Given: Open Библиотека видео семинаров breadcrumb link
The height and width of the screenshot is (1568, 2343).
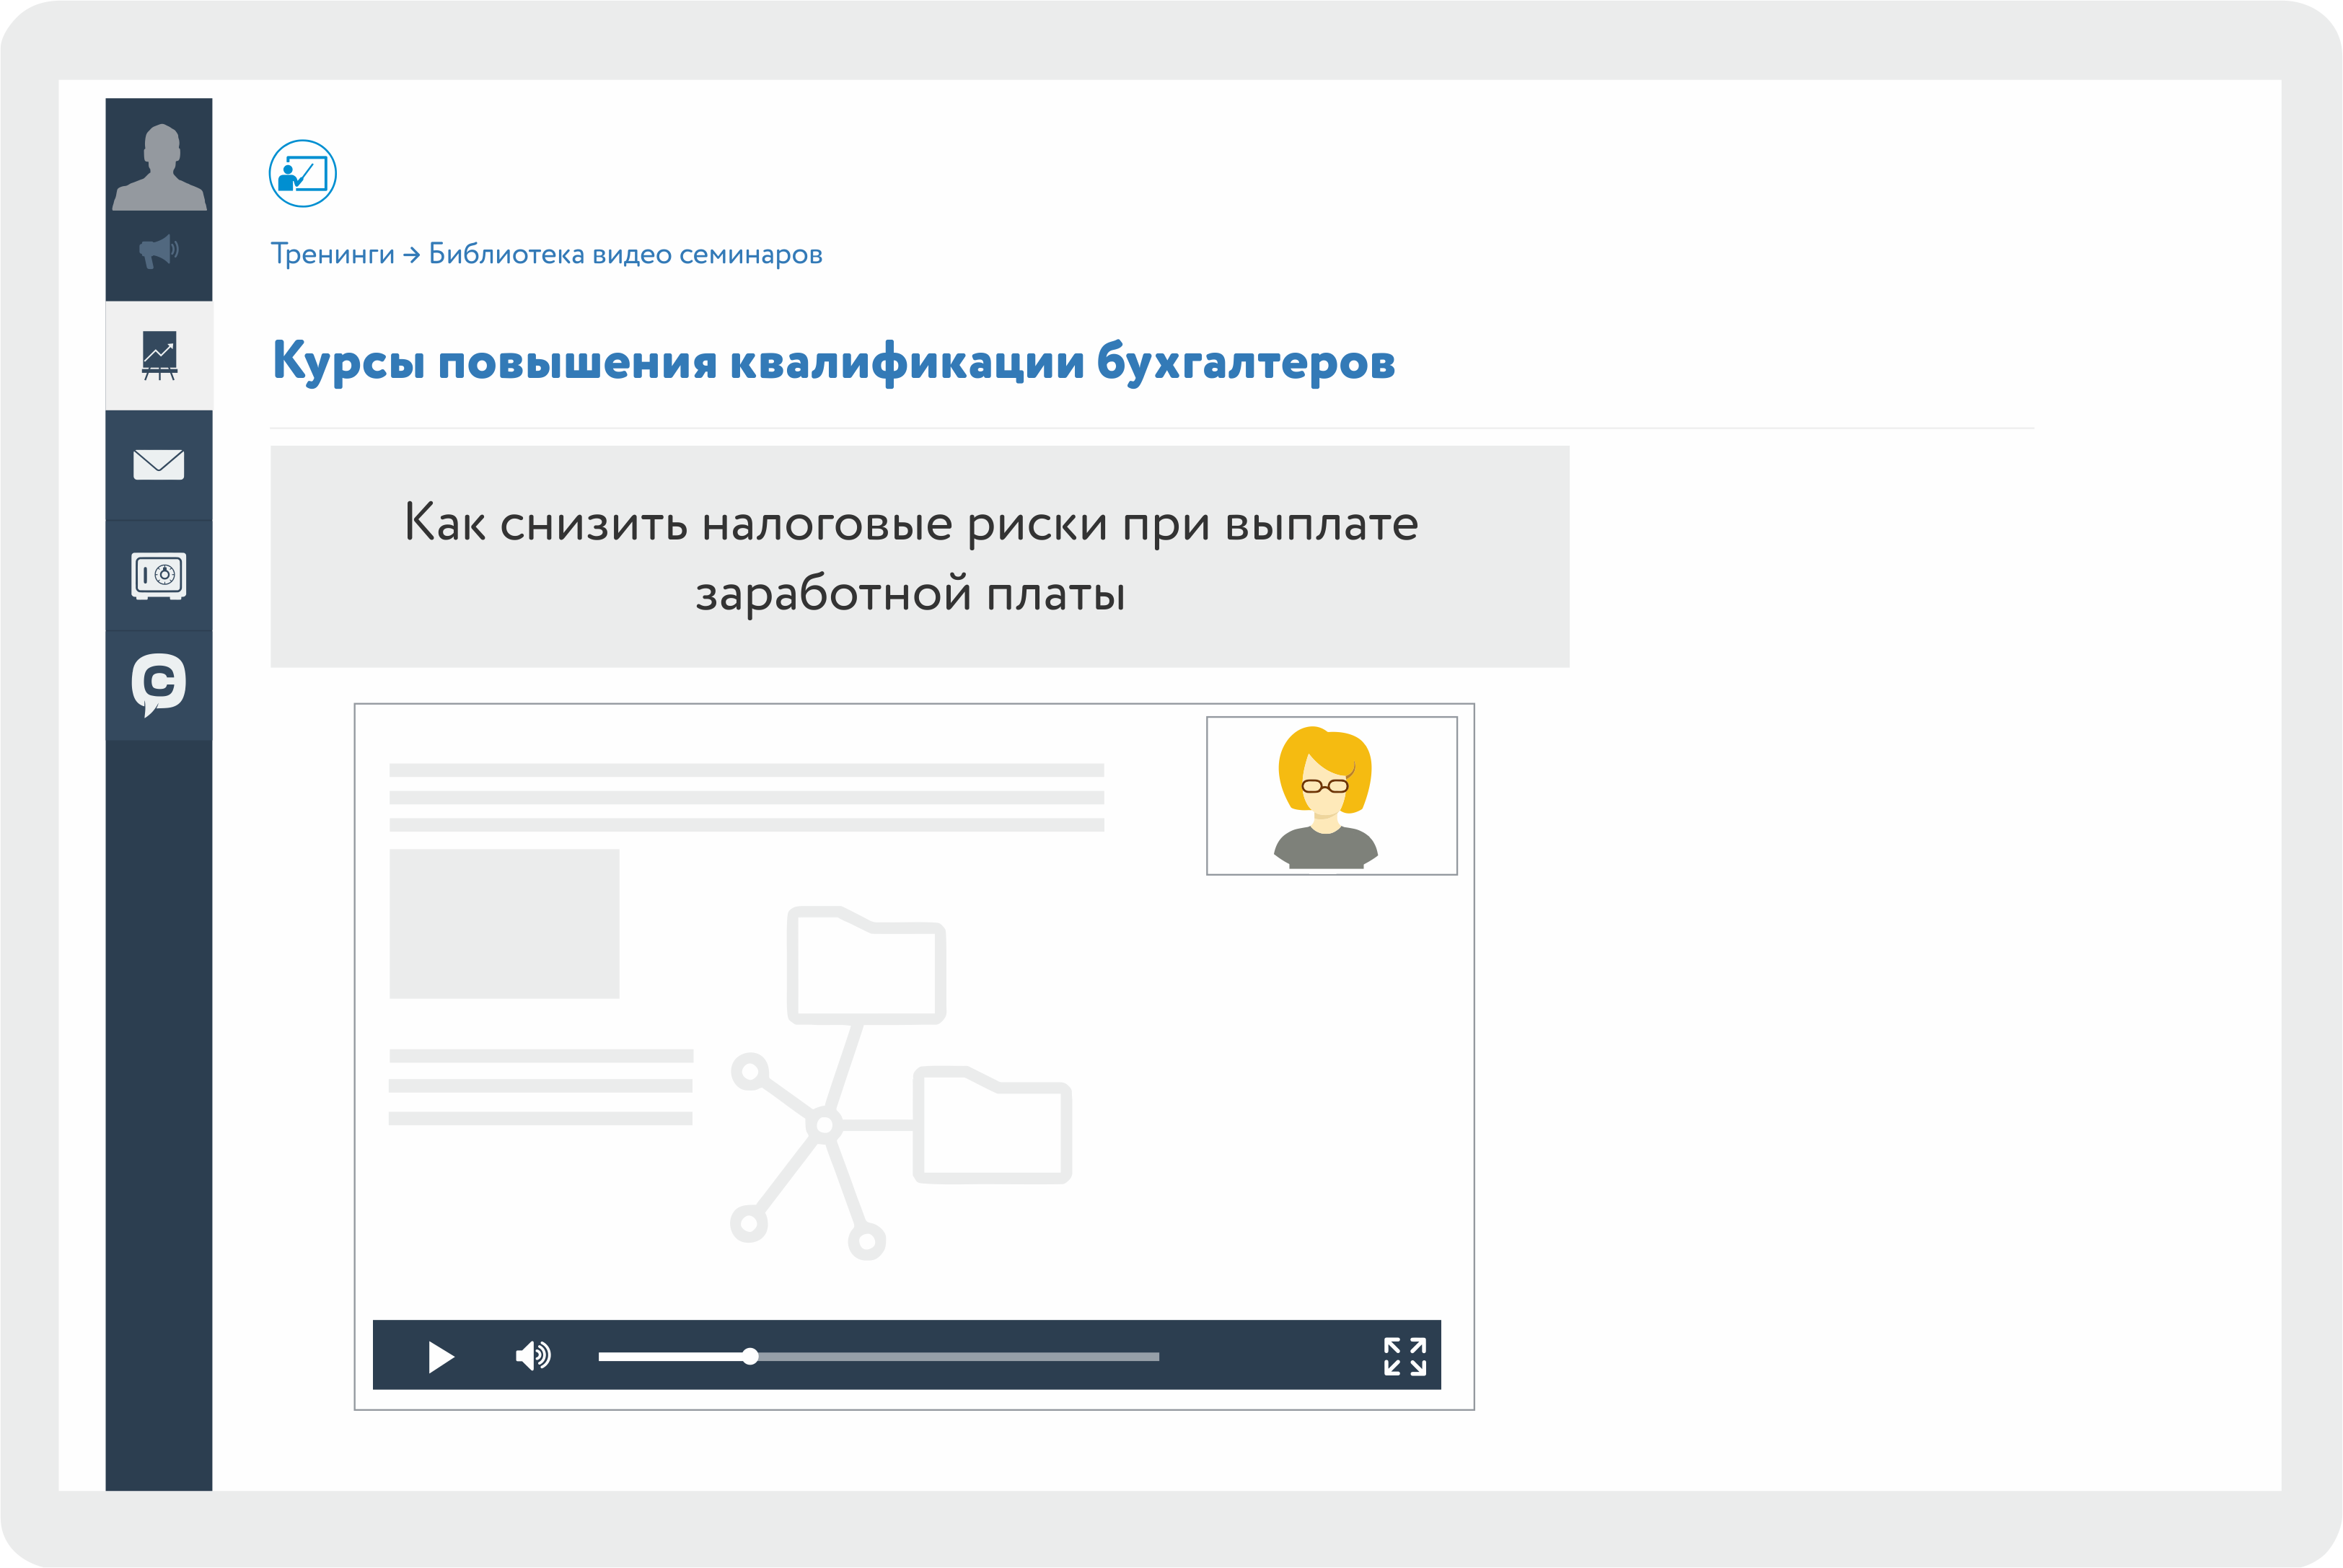Looking at the screenshot, I should [625, 254].
